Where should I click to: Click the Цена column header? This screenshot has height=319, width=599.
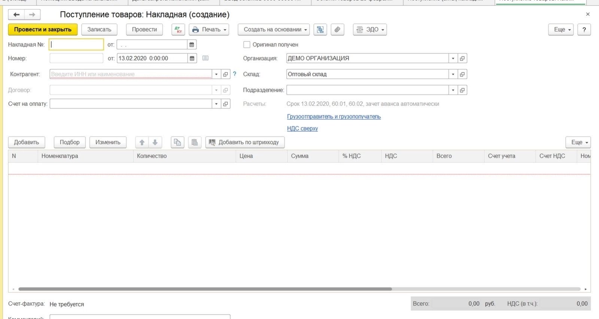click(x=262, y=156)
